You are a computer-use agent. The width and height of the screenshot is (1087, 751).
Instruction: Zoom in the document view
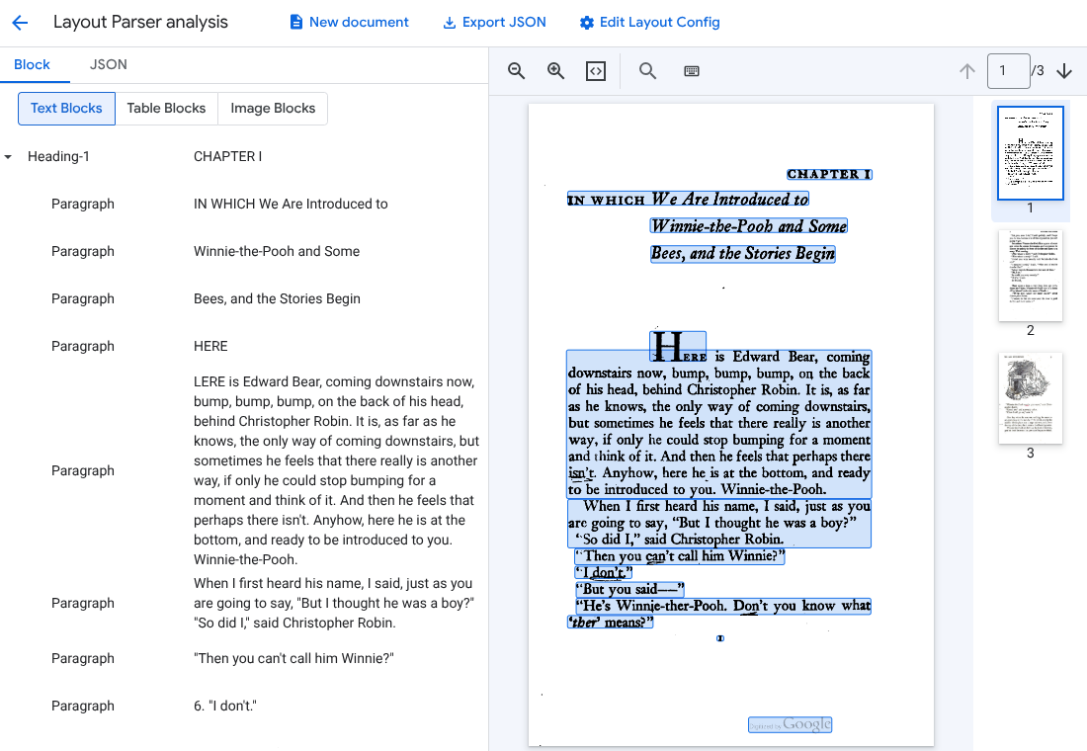pyautogui.click(x=556, y=71)
